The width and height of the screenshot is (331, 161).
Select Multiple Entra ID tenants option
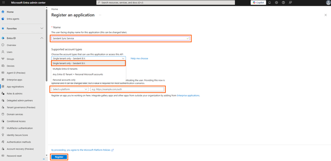[89, 69]
